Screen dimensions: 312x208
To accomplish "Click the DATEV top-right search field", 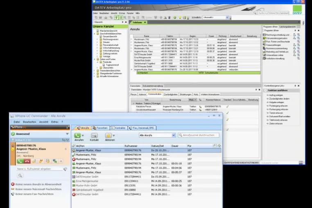I will click(x=273, y=13).
